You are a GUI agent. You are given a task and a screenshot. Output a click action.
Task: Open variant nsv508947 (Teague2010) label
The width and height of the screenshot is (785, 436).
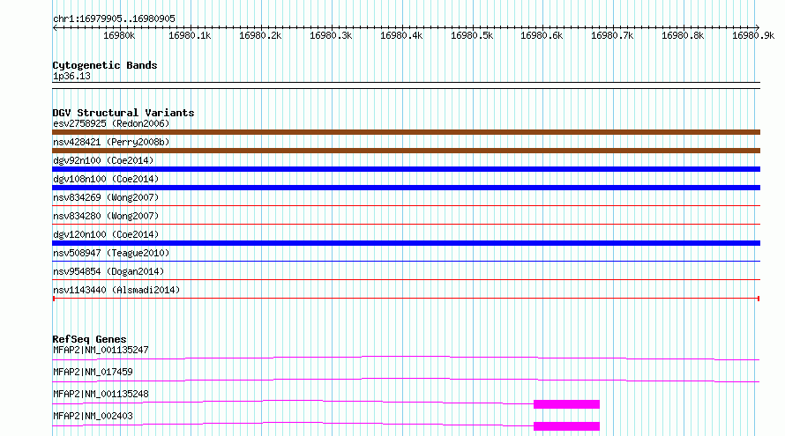(111, 253)
